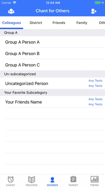
Task: Switch to the Friends tab
Action: click(x=59, y=23)
